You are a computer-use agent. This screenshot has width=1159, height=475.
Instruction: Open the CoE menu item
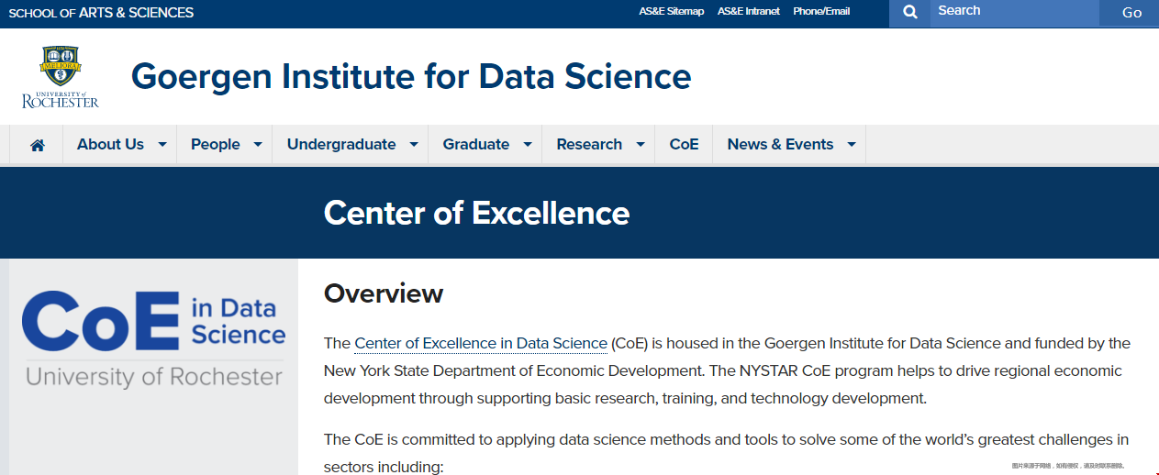click(684, 144)
